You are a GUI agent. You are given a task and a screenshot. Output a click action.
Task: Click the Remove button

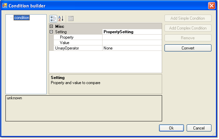pyautogui.click(x=188, y=38)
